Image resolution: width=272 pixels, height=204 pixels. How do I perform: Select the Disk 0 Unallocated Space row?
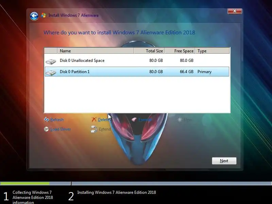[x=137, y=61]
